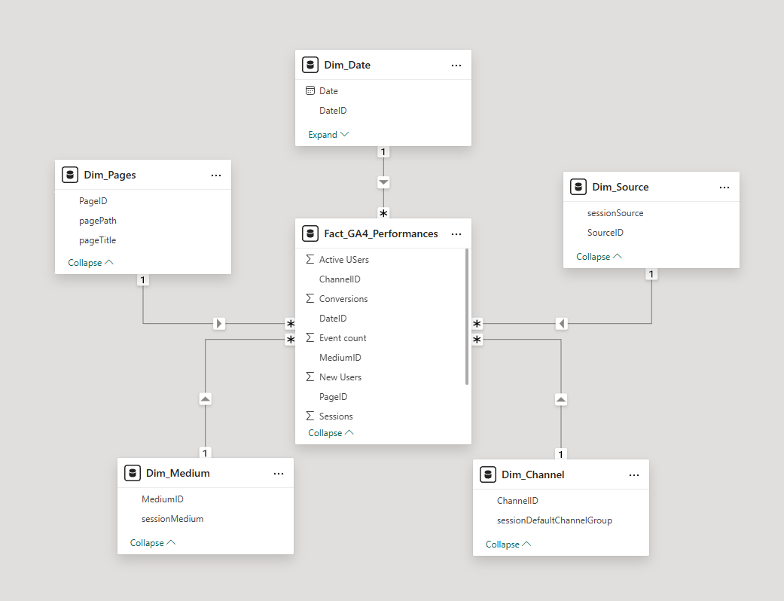Click the sigma icon beside Event count
784x601 pixels.
310,337
